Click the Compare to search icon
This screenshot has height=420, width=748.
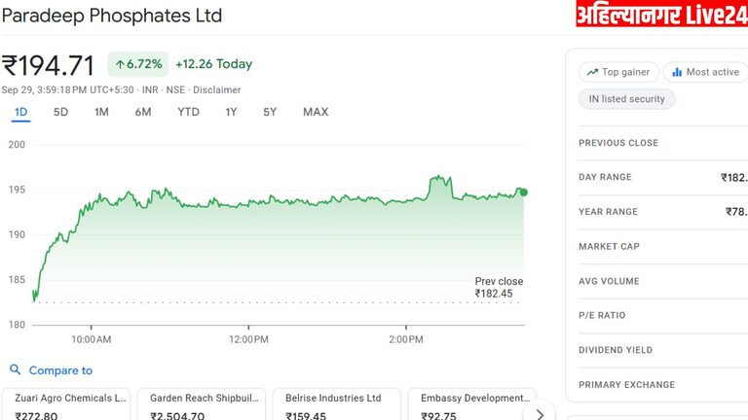(x=15, y=370)
